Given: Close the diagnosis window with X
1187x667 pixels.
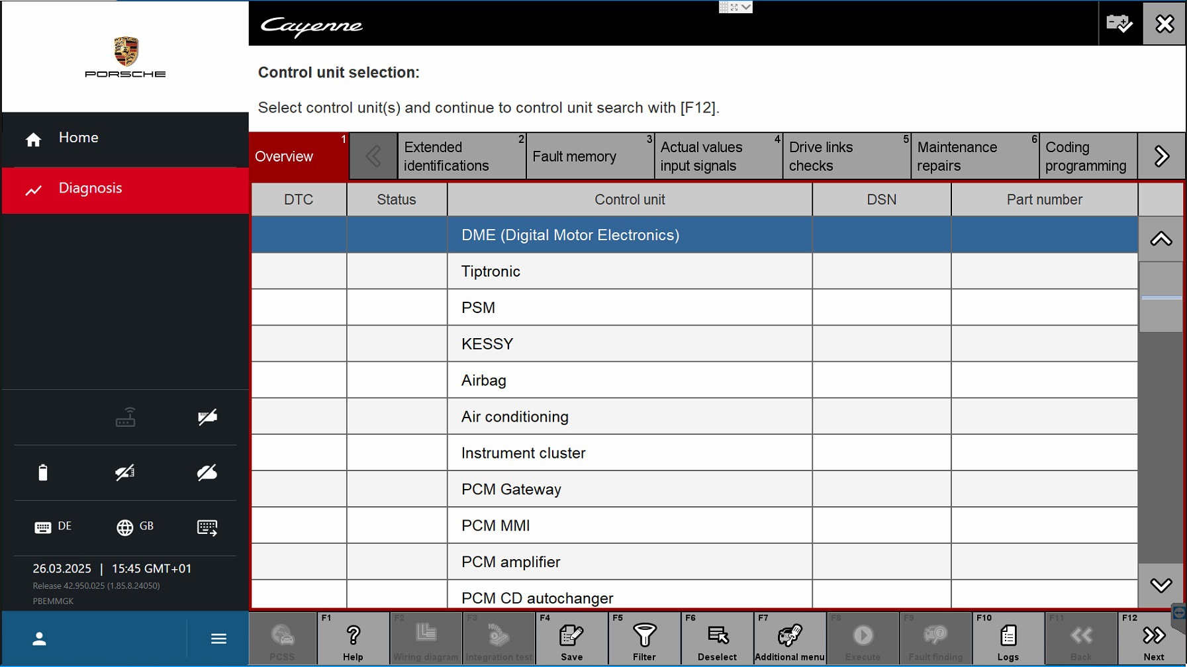Looking at the screenshot, I should tap(1164, 24).
